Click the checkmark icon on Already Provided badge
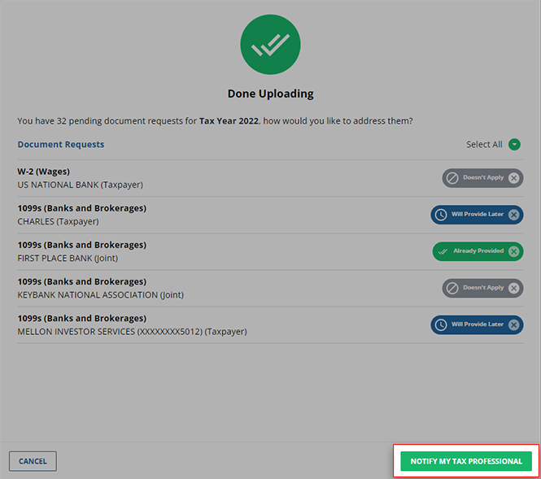This screenshot has height=479, width=541. [443, 251]
